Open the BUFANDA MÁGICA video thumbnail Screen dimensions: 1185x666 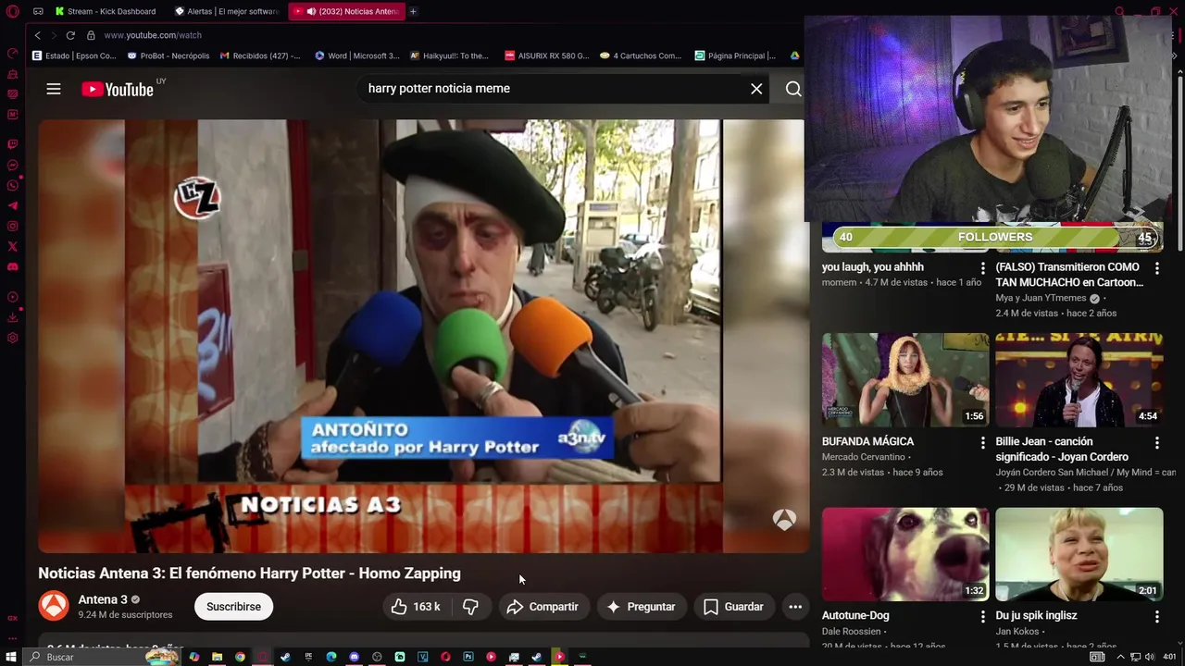[x=905, y=379]
